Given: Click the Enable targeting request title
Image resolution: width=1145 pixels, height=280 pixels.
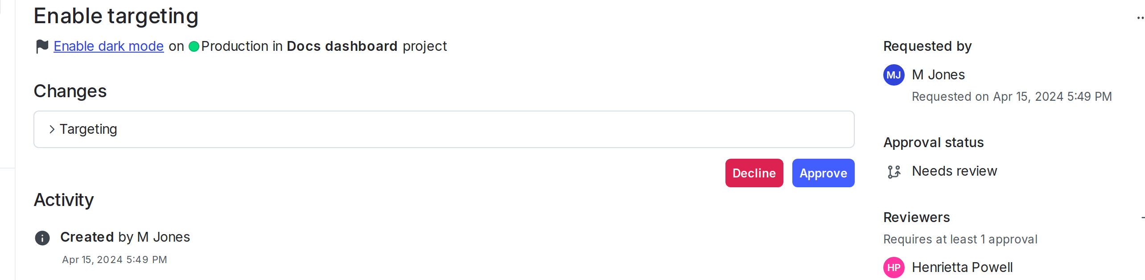Looking at the screenshot, I should pos(116,16).
